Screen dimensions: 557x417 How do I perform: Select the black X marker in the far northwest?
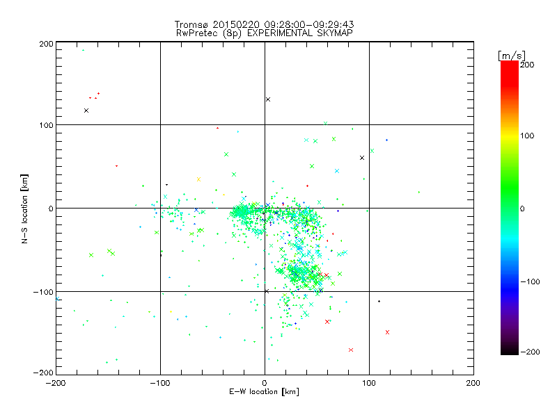(x=86, y=111)
